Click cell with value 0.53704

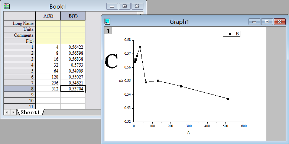pos(73,89)
